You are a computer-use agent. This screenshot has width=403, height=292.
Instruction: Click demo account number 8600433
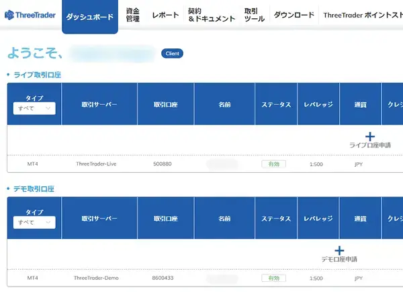163,278
